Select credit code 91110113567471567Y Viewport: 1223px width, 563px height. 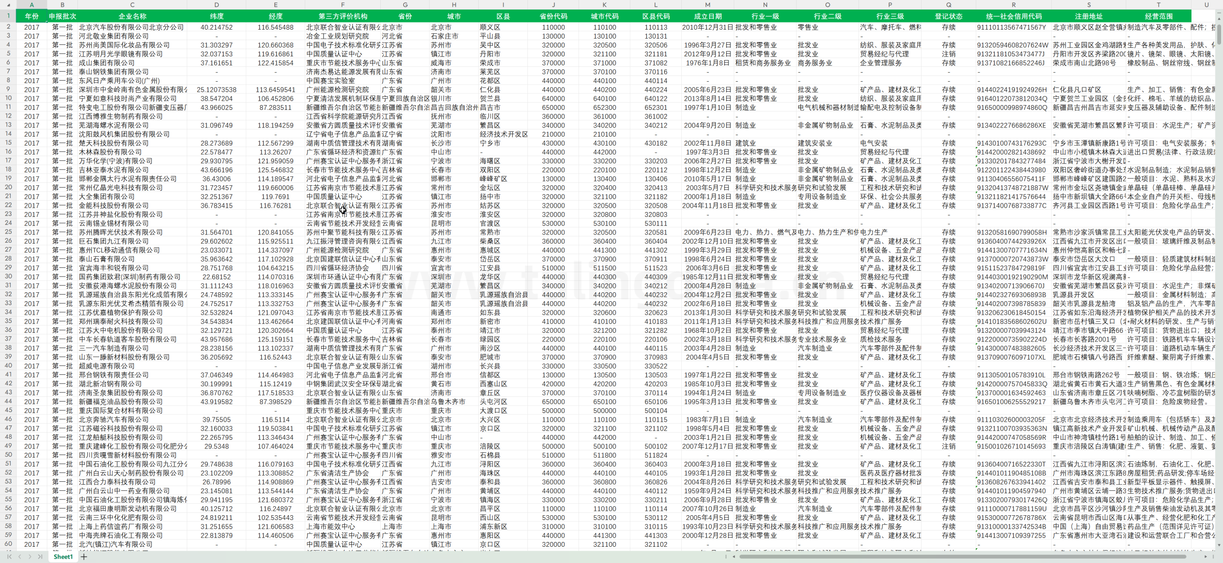pos(1014,27)
